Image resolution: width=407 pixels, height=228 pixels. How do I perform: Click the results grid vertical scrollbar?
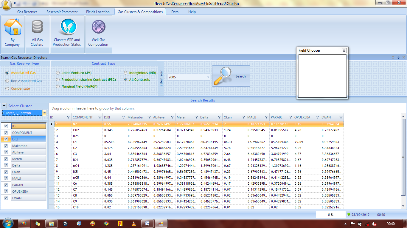(403, 157)
